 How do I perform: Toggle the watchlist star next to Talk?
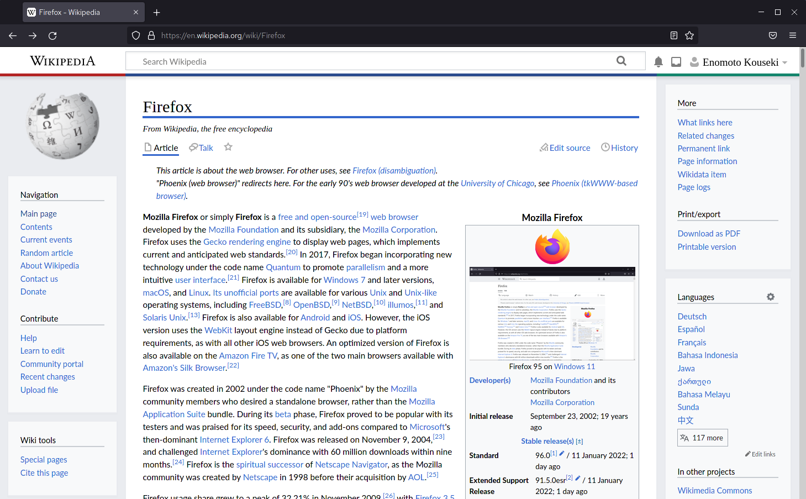[x=228, y=147]
